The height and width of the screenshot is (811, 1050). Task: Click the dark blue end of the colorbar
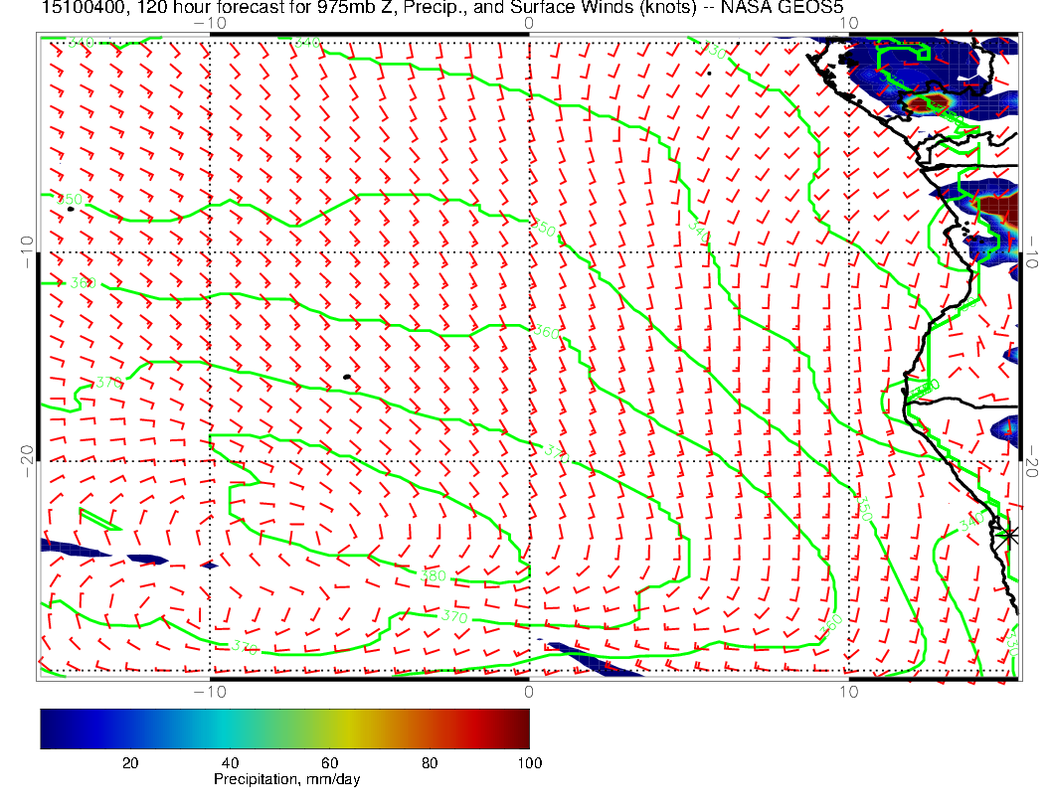[x=52, y=729]
